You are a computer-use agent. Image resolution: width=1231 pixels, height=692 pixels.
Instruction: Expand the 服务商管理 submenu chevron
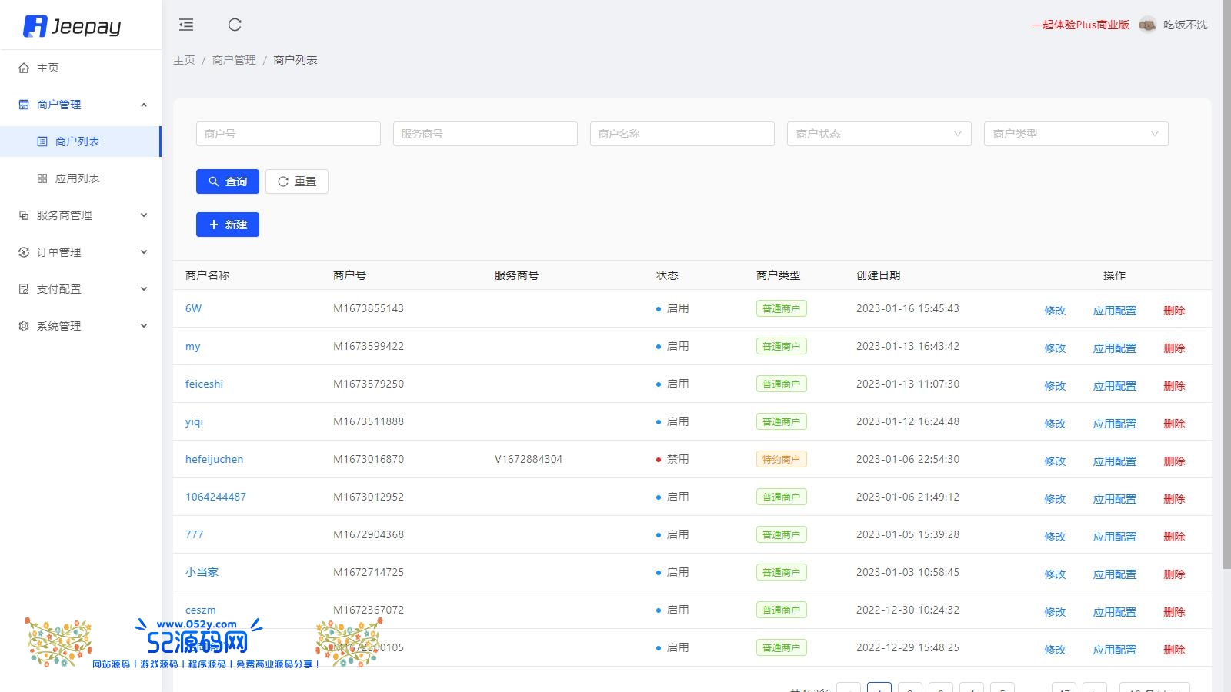coord(144,215)
